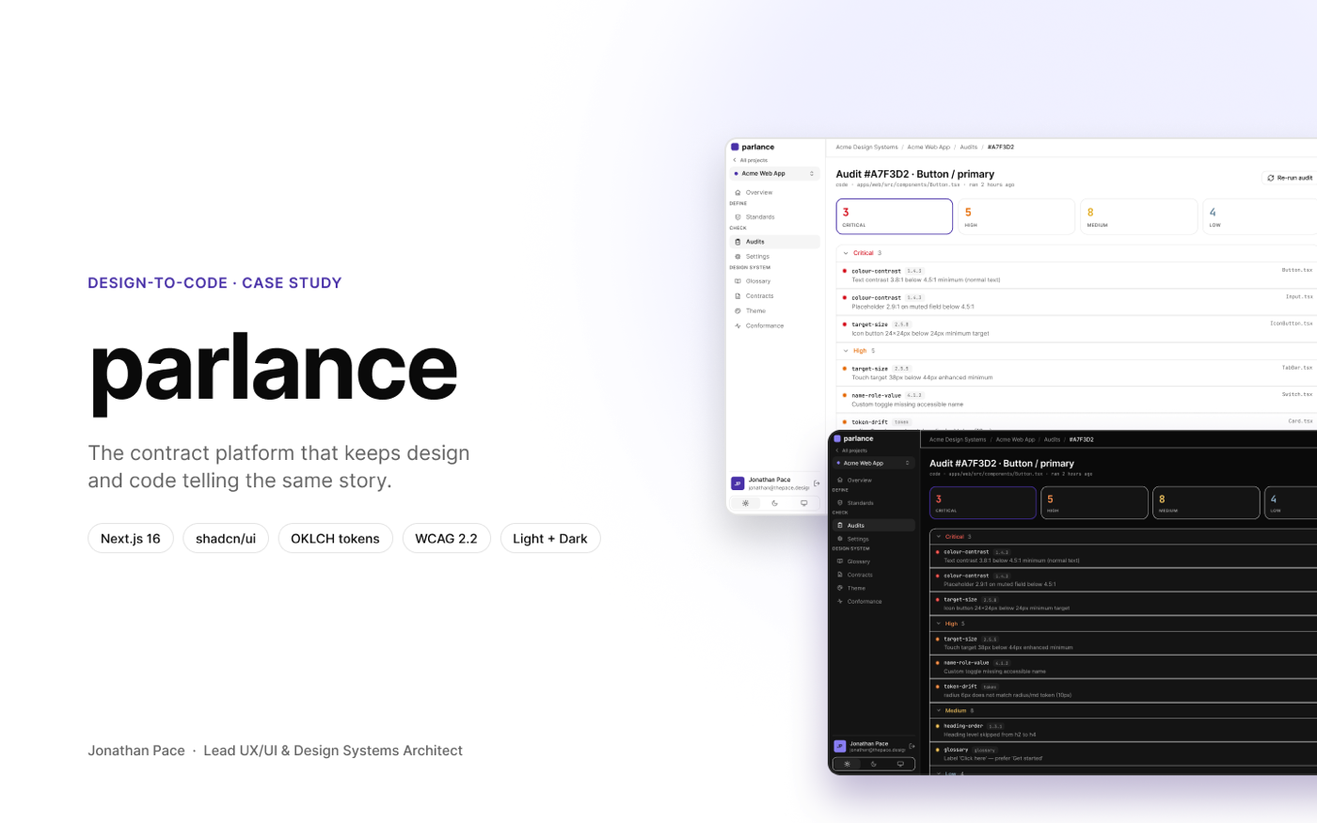Viewport: 1317px width, 823px height.
Task: Open glossary 'Click here' row in dark window
Action: [x=1123, y=753]
